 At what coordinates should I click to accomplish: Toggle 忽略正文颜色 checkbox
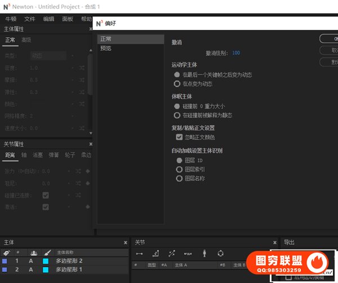pos(179,137)
